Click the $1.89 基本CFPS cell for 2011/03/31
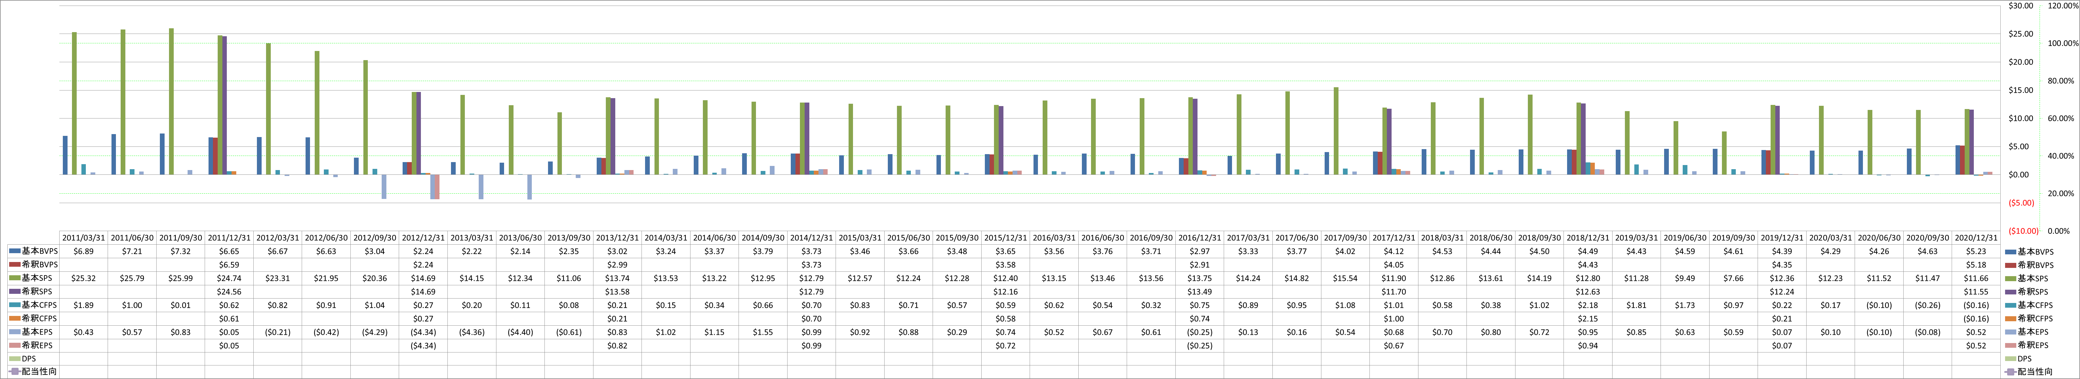The width and height of the screenshot is (2080, 379). [84, 305]
